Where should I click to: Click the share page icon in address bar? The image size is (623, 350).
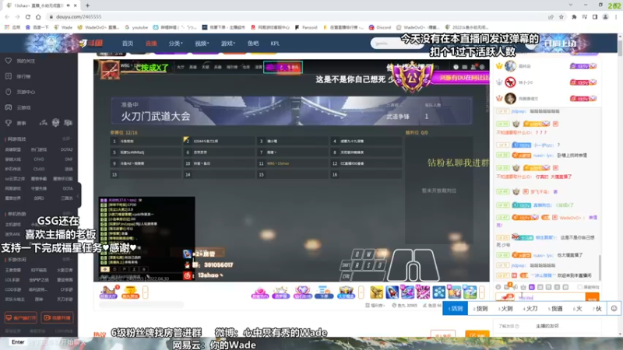[551, 16]
